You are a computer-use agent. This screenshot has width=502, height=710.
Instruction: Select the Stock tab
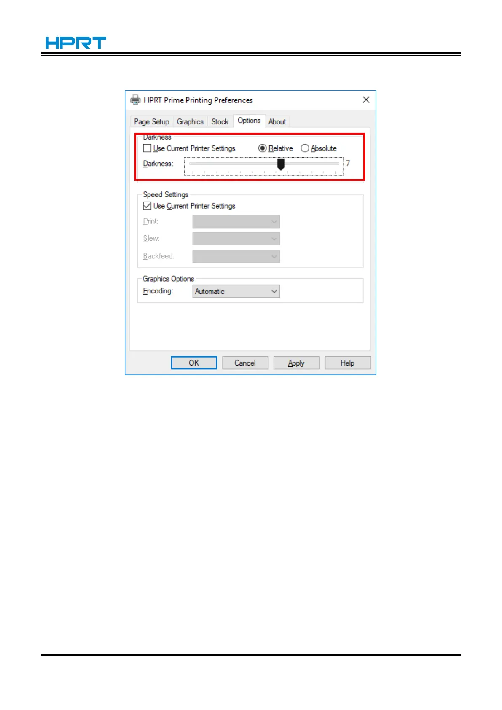(220, 121)
